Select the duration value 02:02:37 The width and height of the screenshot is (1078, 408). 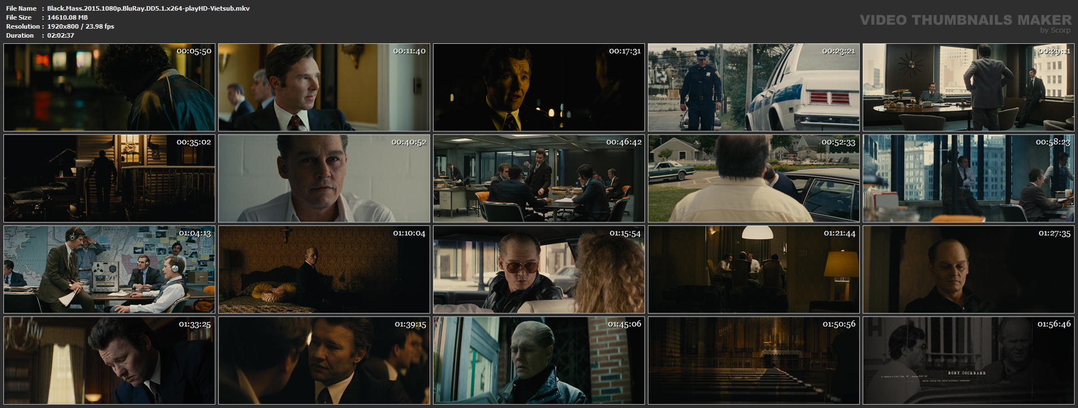[x=61, y=35]
